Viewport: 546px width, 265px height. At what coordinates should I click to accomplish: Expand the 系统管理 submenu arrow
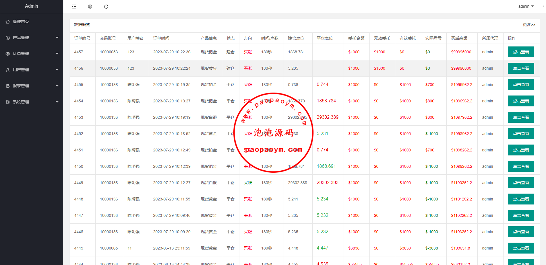point(57,102)
